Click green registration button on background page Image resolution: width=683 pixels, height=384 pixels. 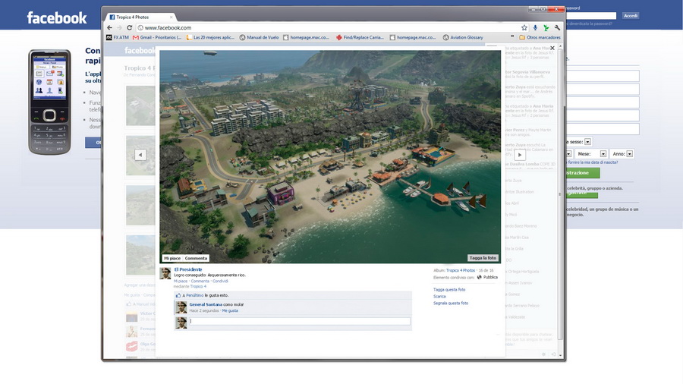point(583,173)
